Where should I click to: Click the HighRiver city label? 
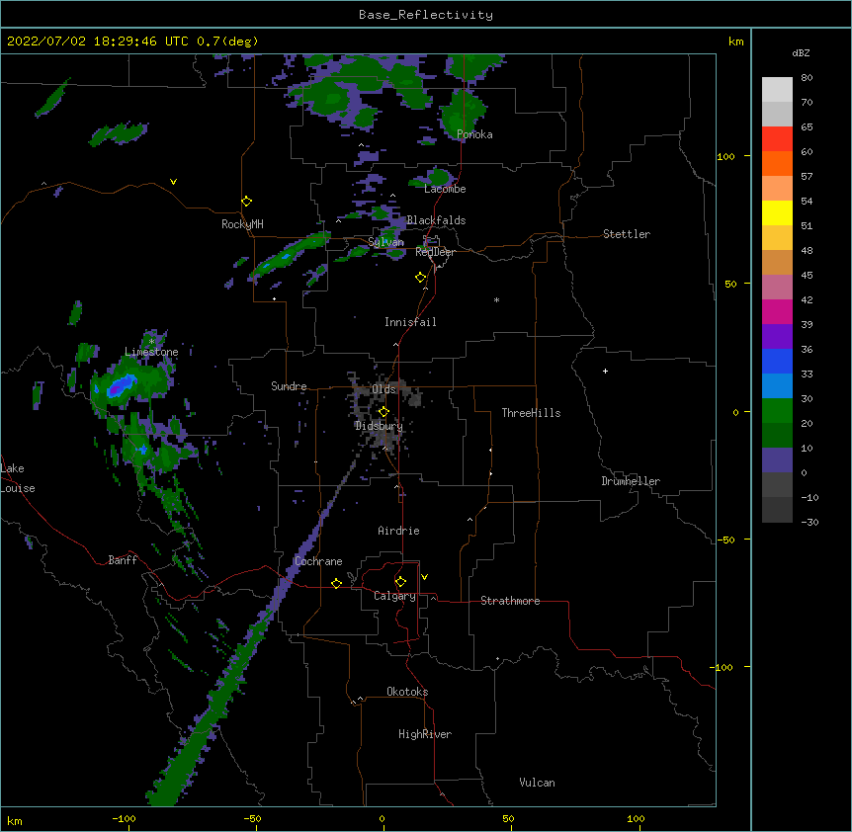425,734
